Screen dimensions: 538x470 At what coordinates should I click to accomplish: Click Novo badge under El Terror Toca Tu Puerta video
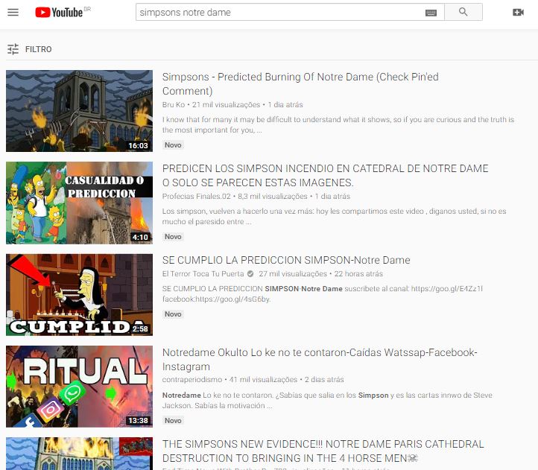(x=173, y=314)
